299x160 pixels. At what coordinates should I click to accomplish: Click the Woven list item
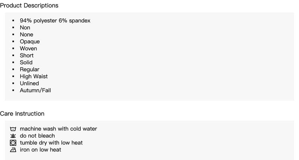pos(28,49)
